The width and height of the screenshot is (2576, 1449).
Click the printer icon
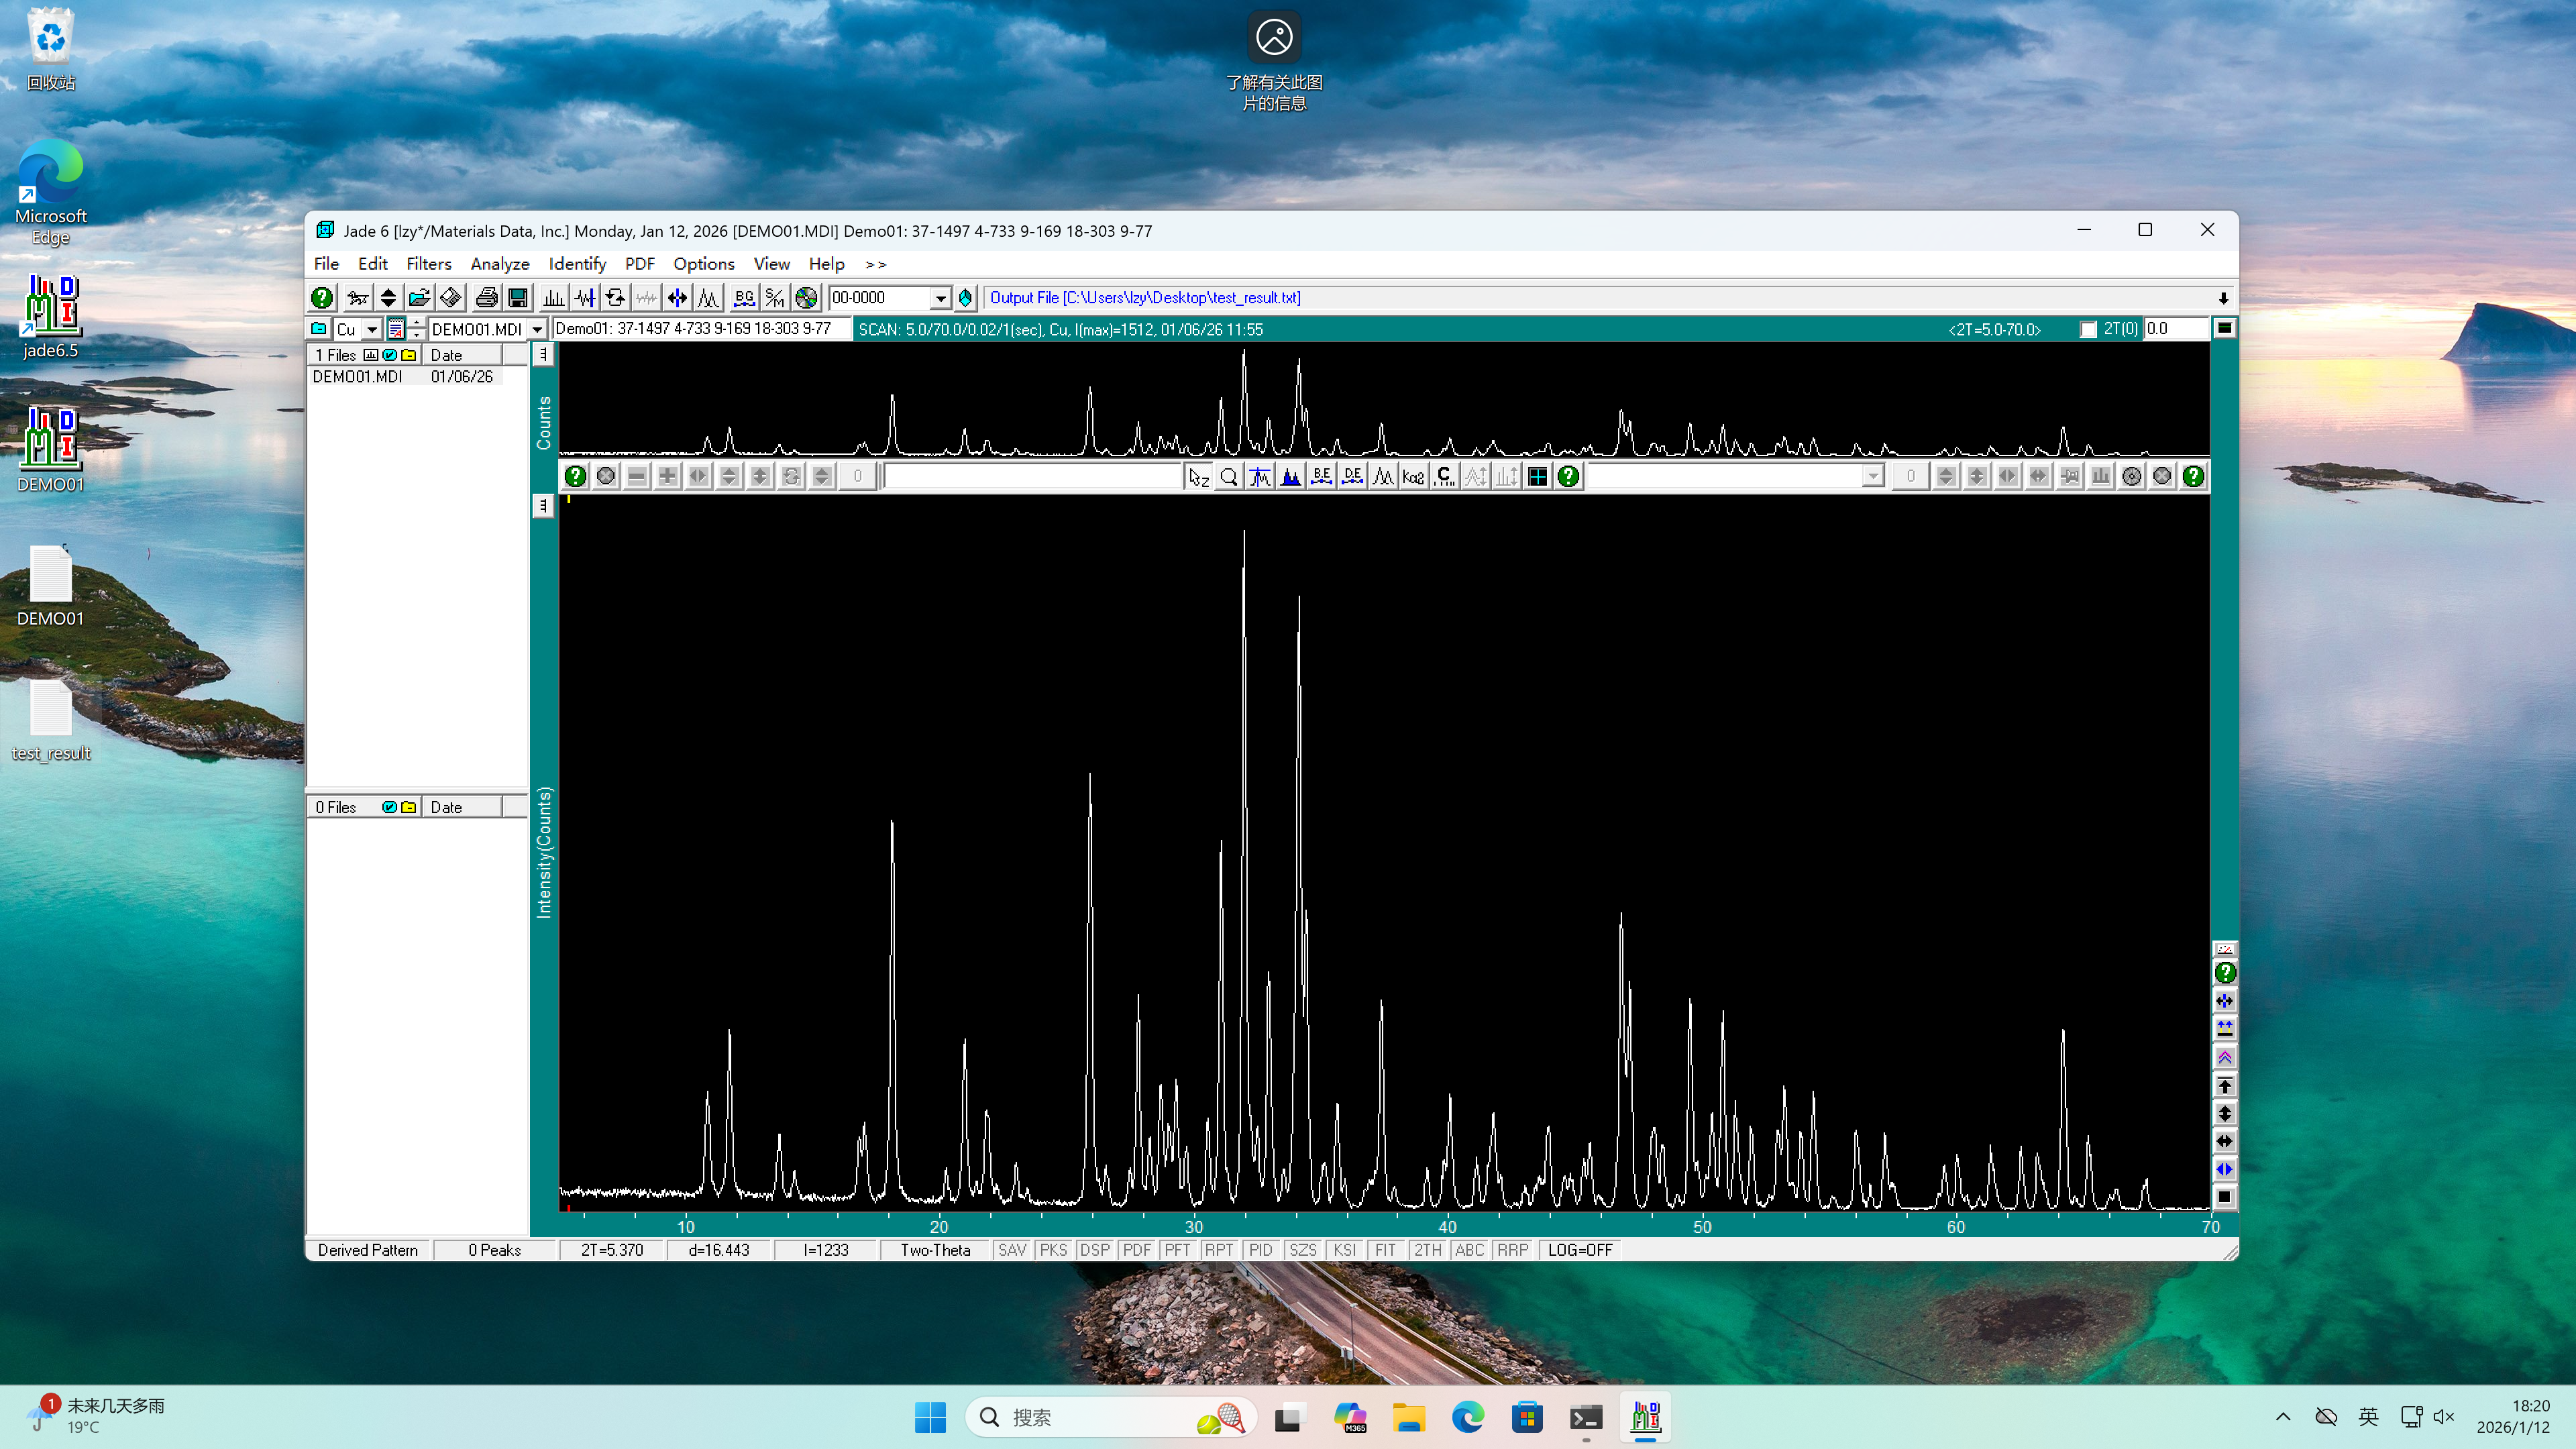tap(487, 298)
